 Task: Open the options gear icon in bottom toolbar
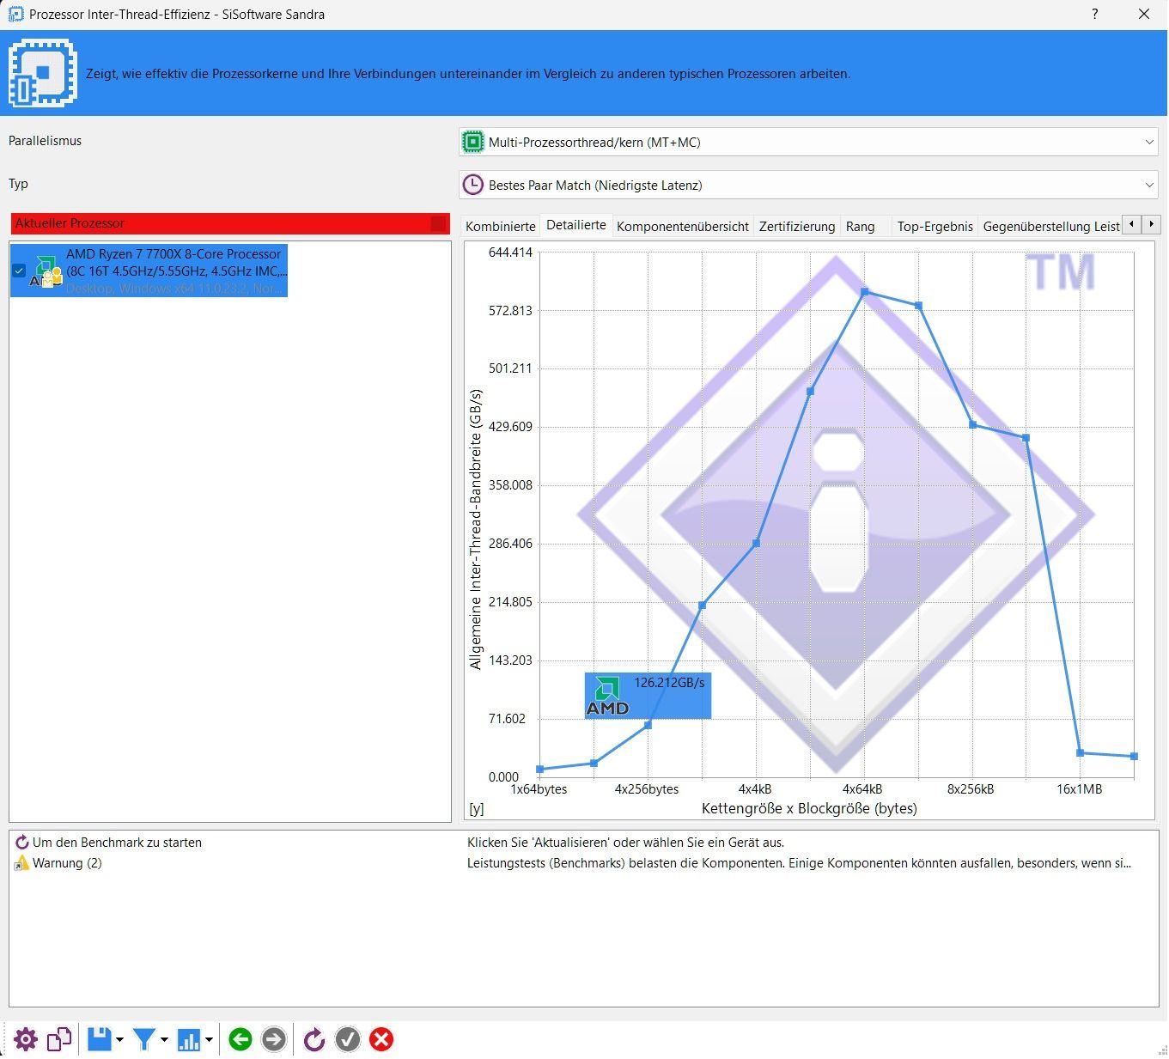coord(26,1039)
